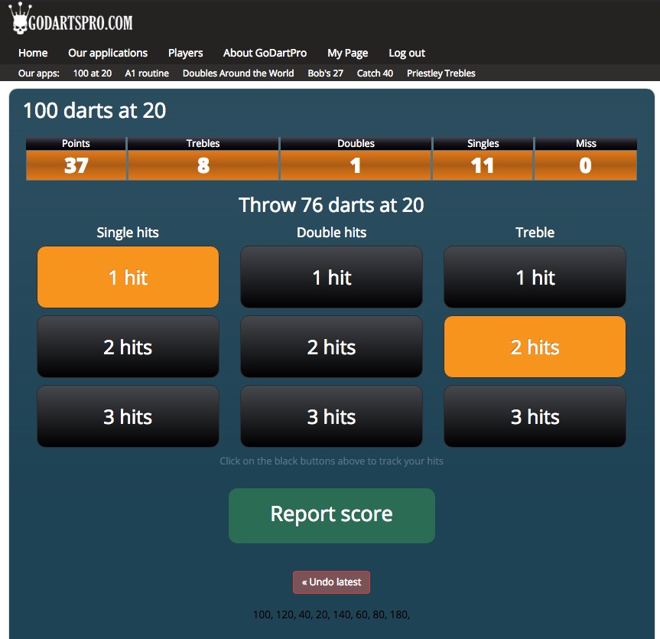
Task: Toggle the Single hits 1 hit button
Action: [128, 277]
